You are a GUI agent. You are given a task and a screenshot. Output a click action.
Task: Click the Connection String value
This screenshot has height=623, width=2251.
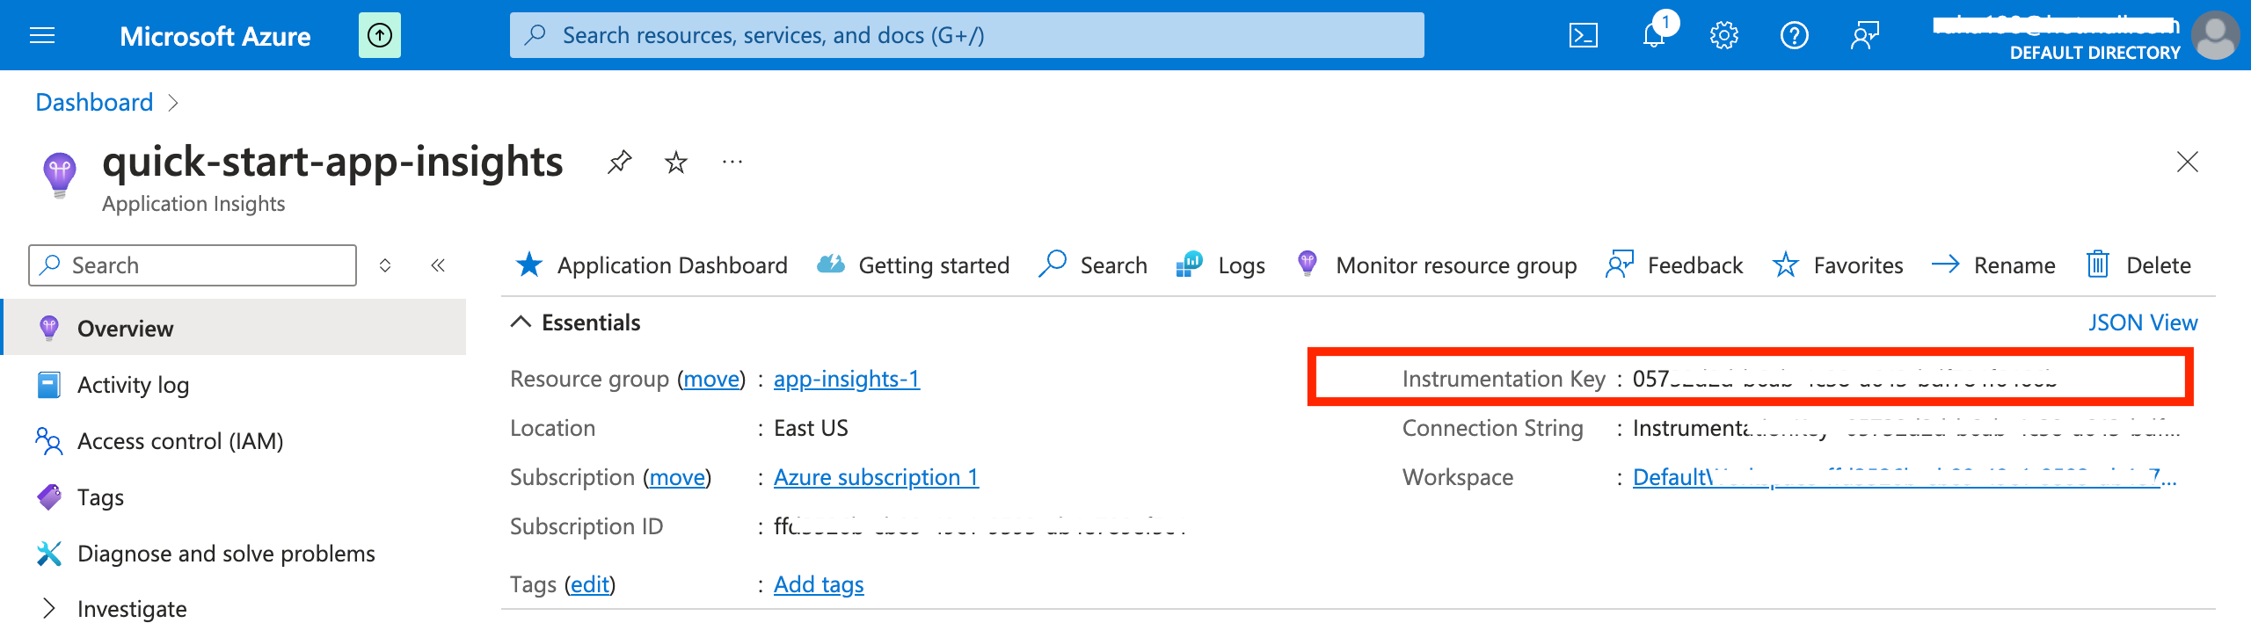(1906, 428)
